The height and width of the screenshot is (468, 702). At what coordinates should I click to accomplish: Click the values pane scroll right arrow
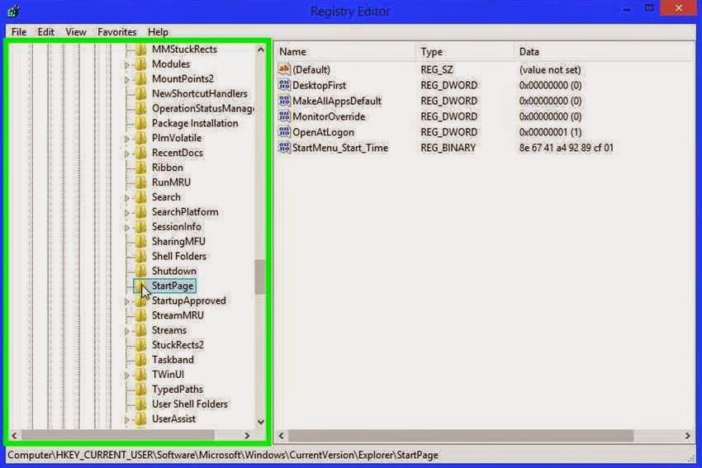pyautogui.click(x=688, y=435)
